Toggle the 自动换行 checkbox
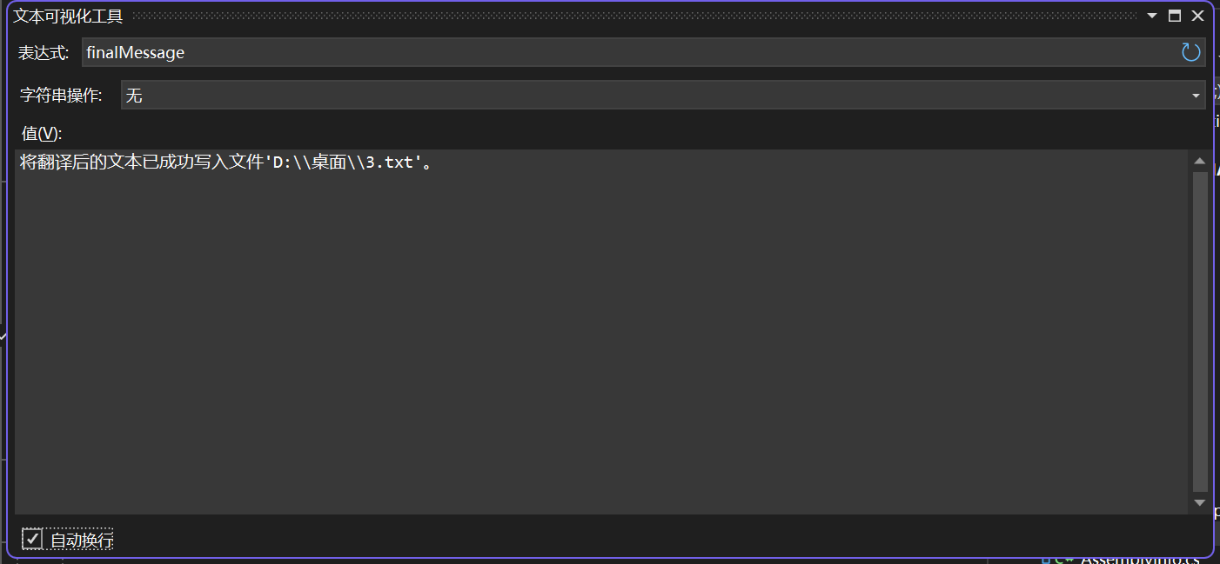Image resolution: width=1220 pixels, height=564 pixels. [32, 539]
